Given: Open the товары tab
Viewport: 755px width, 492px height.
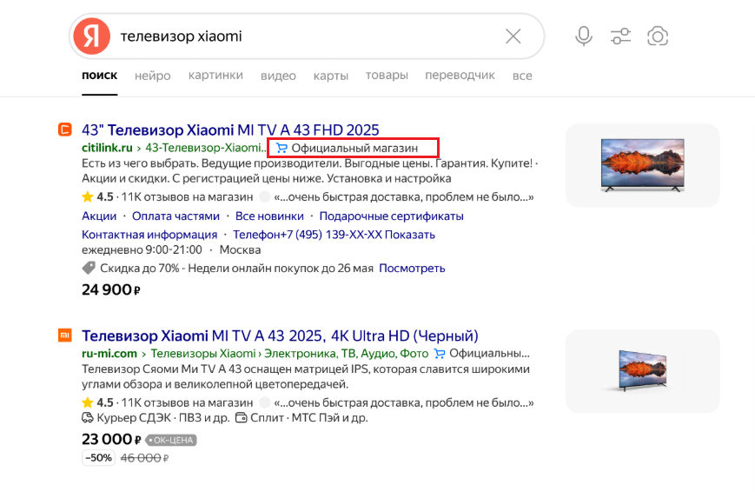Looking at the screenshot, I should [387, 76].
